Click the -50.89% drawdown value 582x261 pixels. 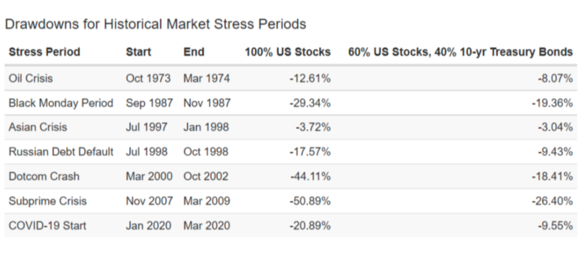point(310,201)
